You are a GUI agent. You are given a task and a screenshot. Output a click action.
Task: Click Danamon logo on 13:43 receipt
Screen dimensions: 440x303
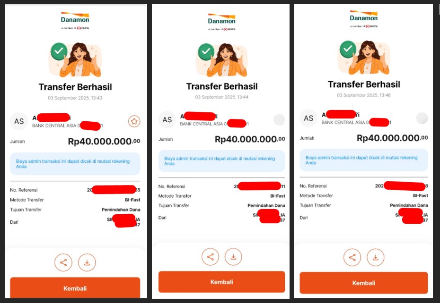75,20
